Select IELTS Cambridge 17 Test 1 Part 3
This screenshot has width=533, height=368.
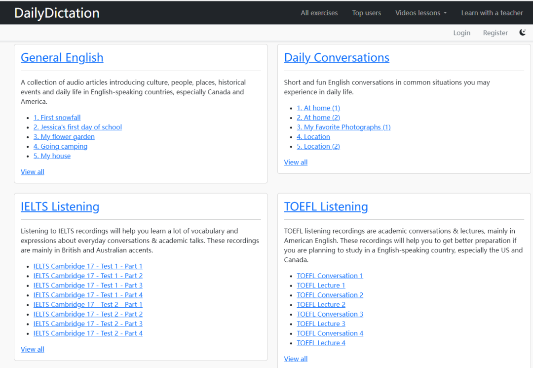pos(88,286)
